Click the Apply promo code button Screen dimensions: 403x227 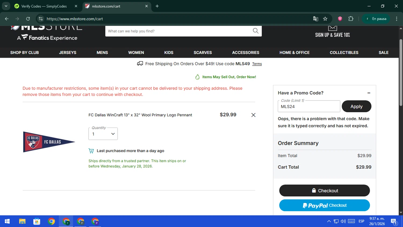tap(357, 106)
